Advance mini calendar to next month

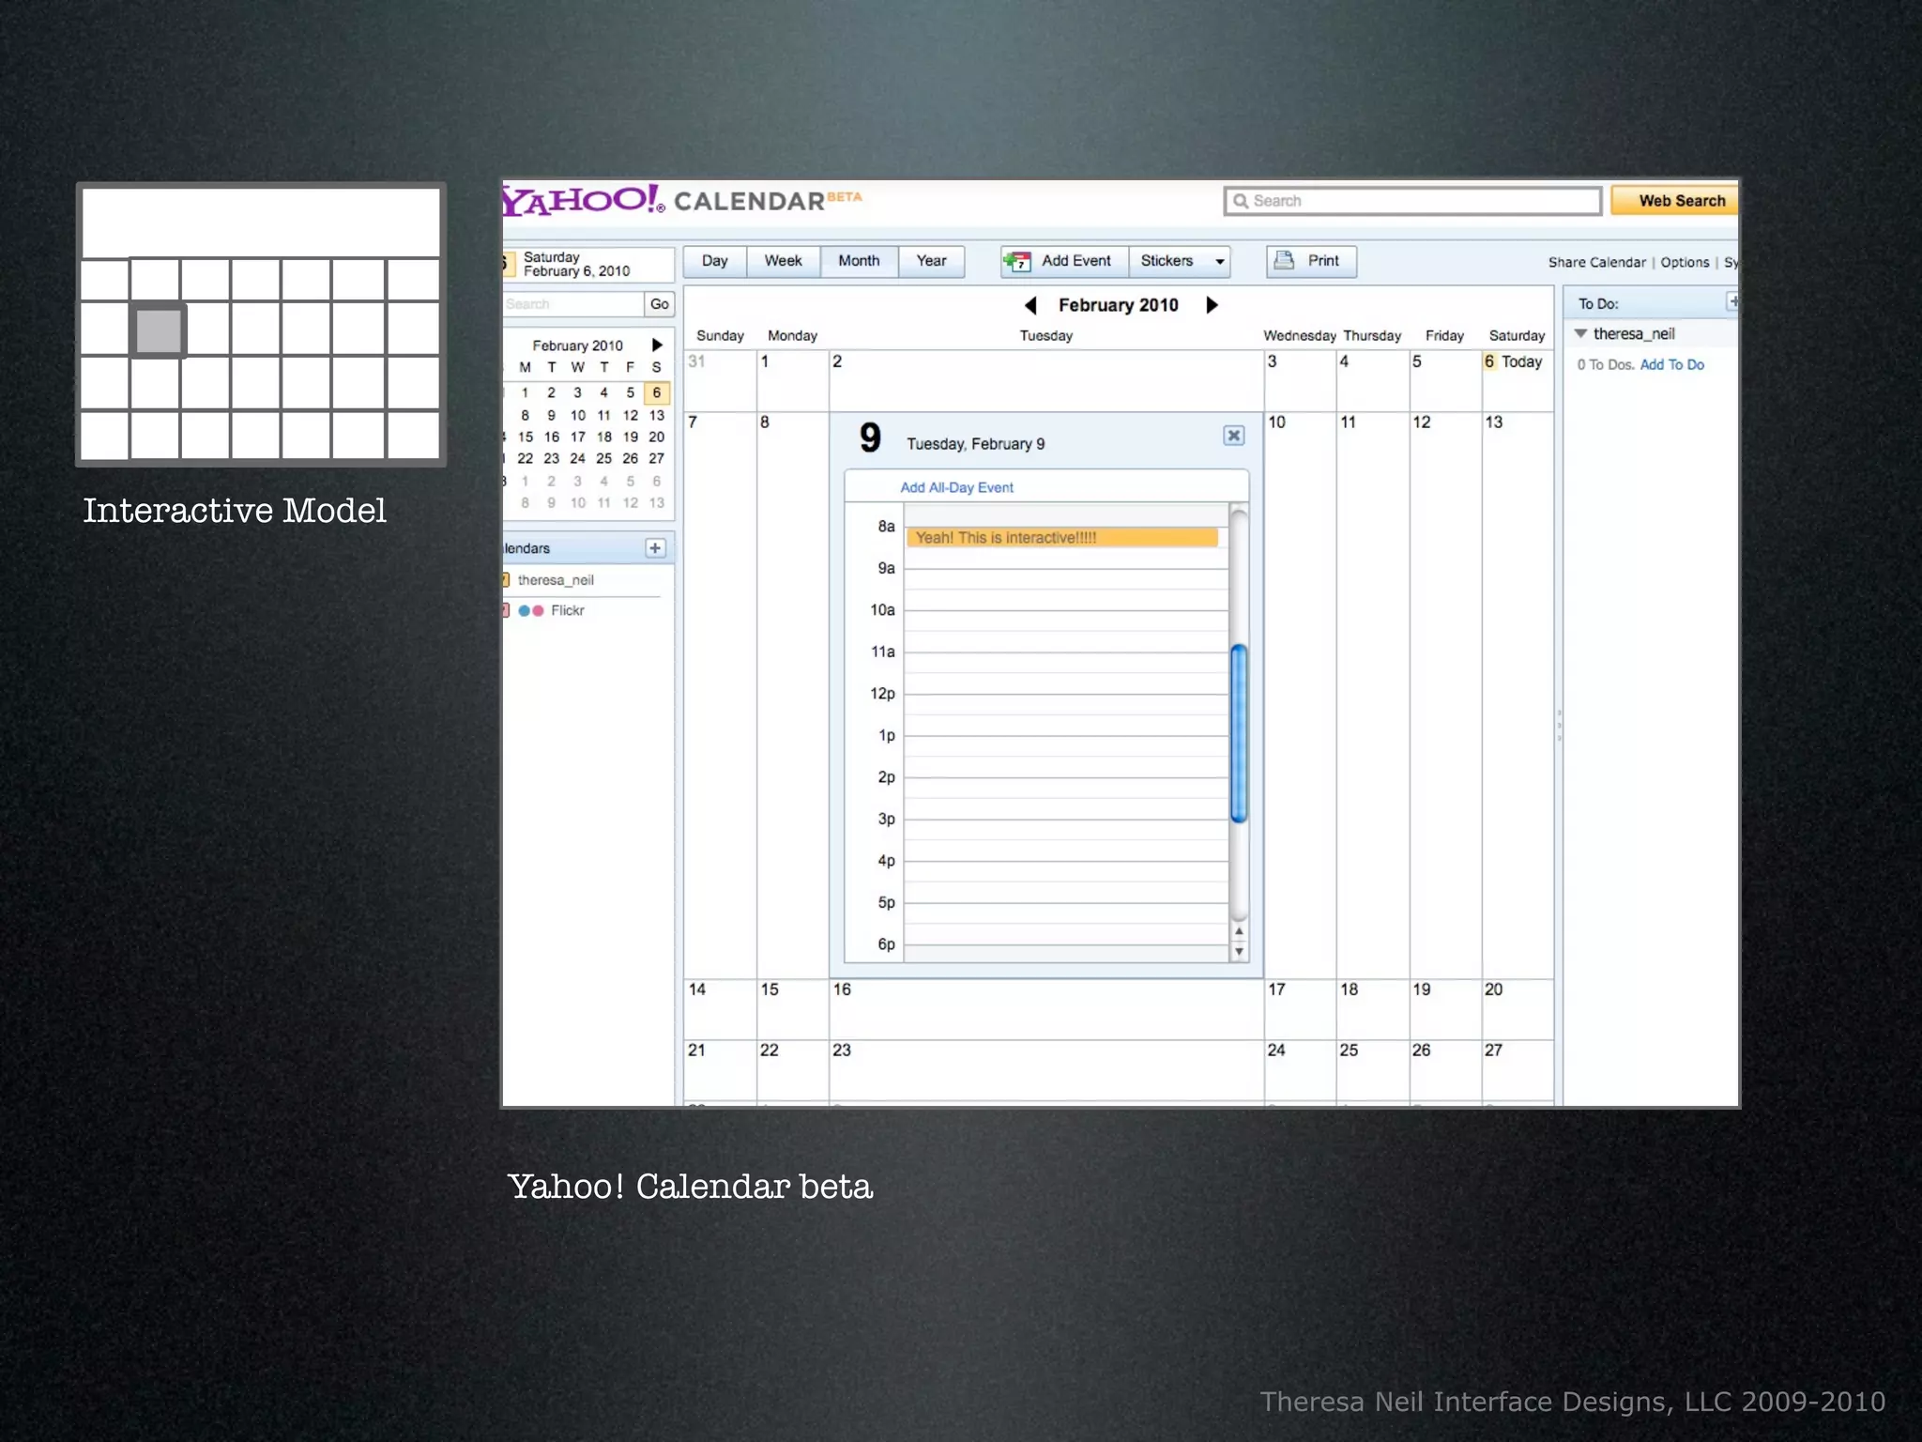(657, 345)
